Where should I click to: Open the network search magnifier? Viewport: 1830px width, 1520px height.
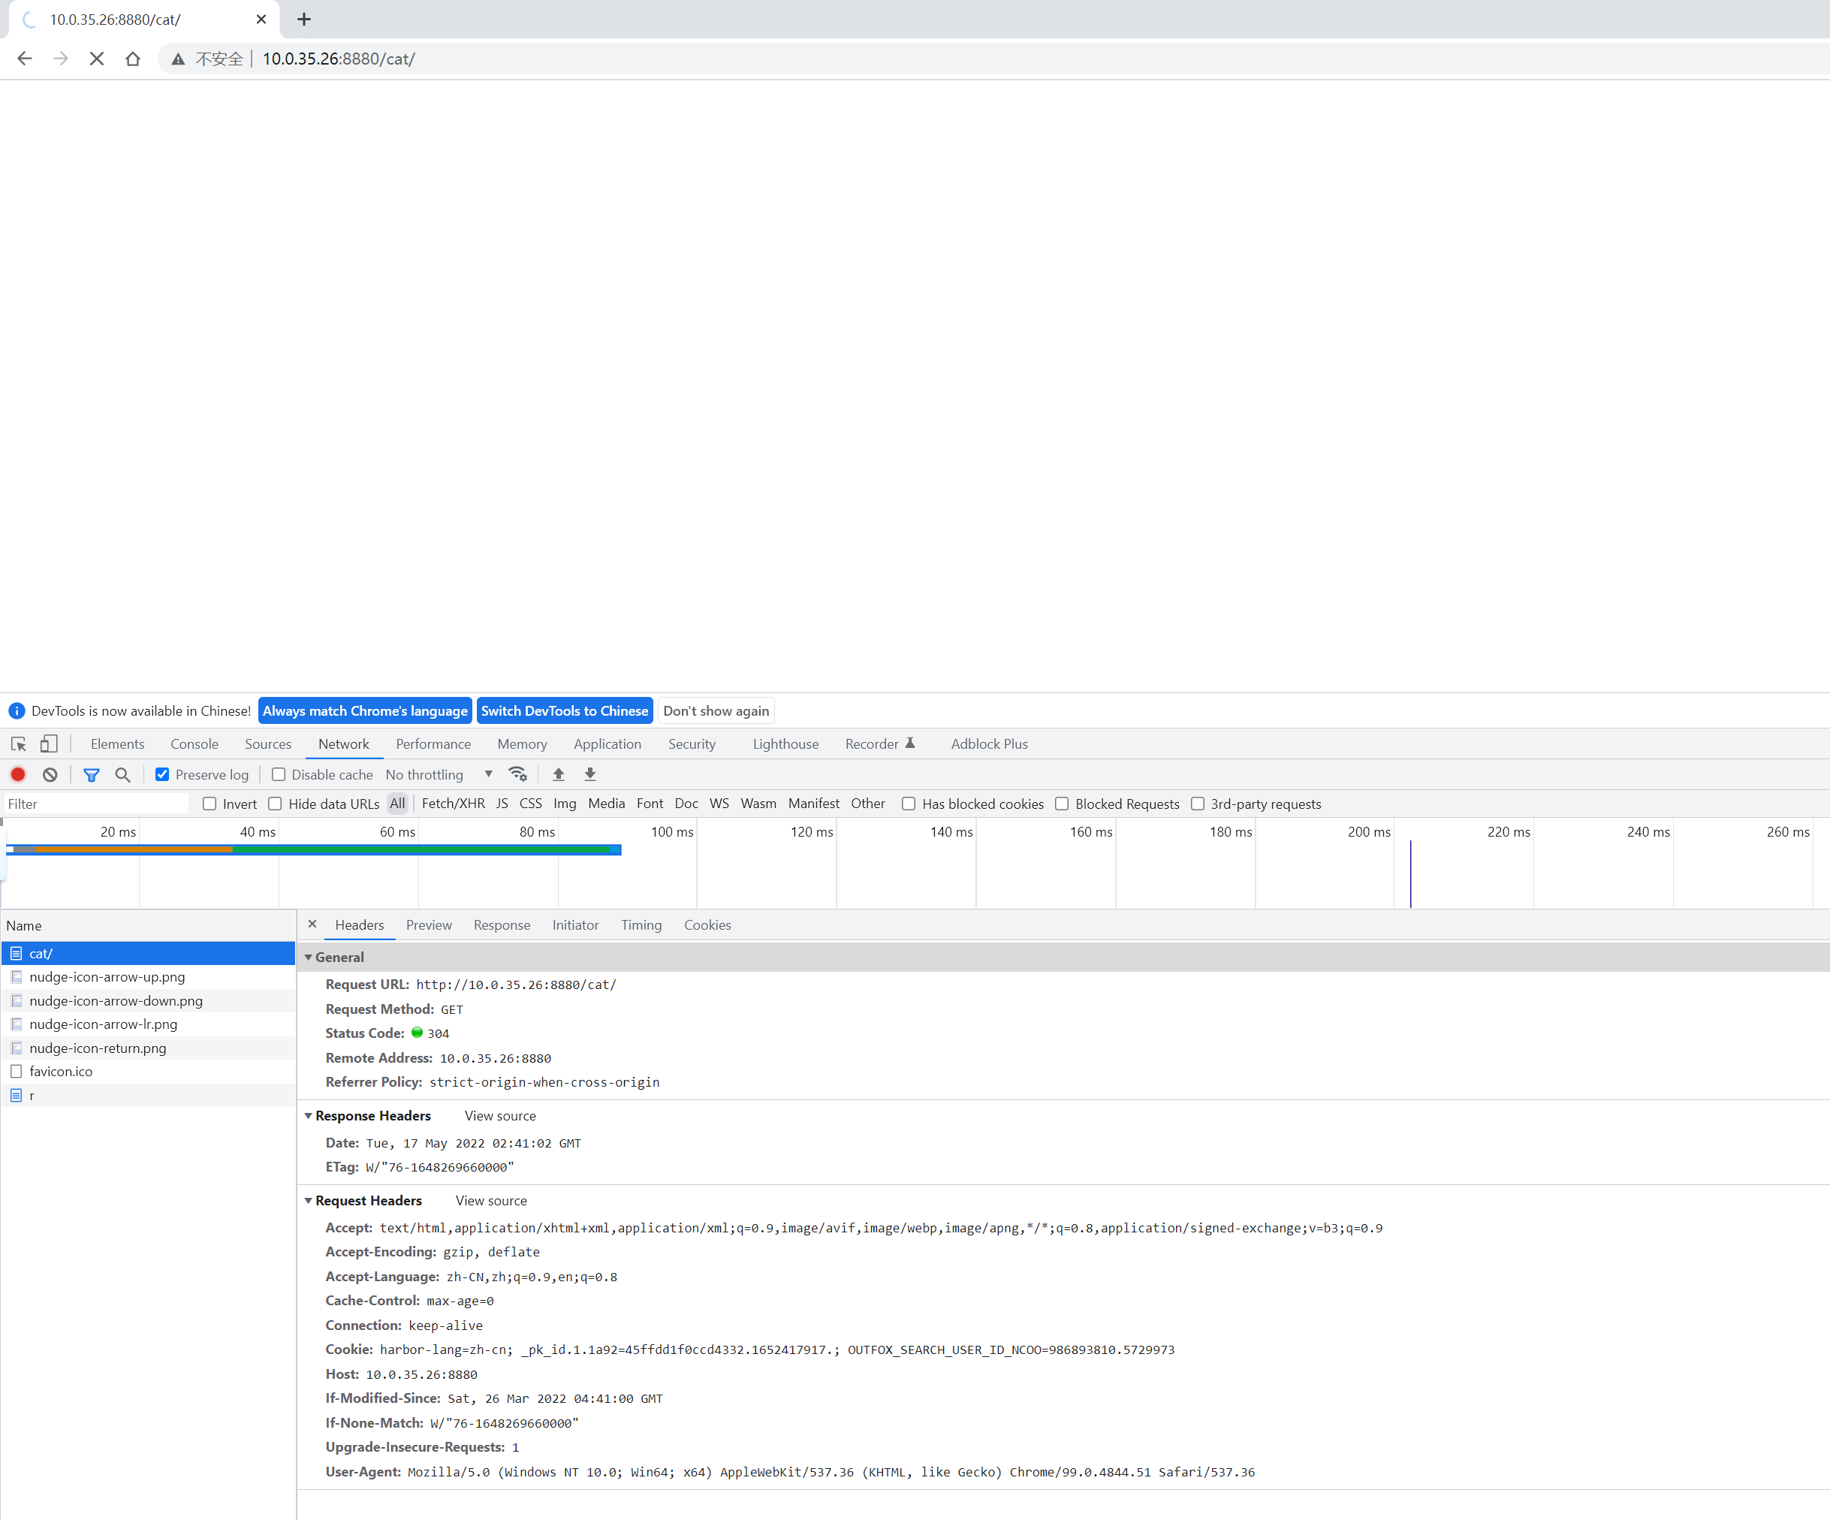click(x=123, y=774)
